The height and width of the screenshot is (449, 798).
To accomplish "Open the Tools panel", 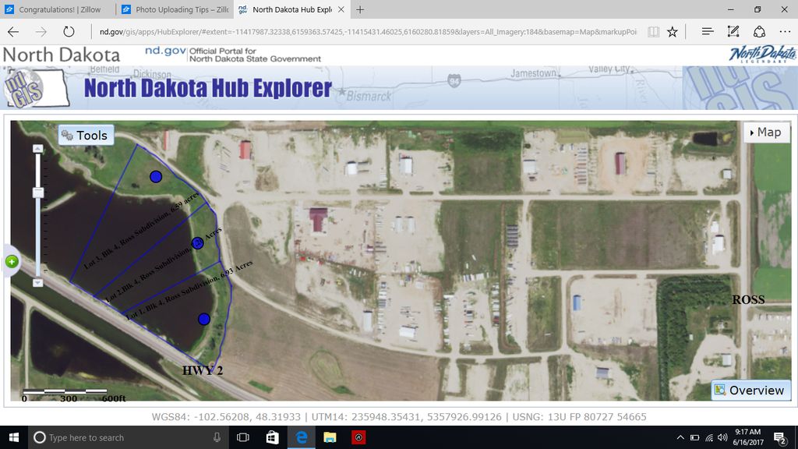I will 86,135.
